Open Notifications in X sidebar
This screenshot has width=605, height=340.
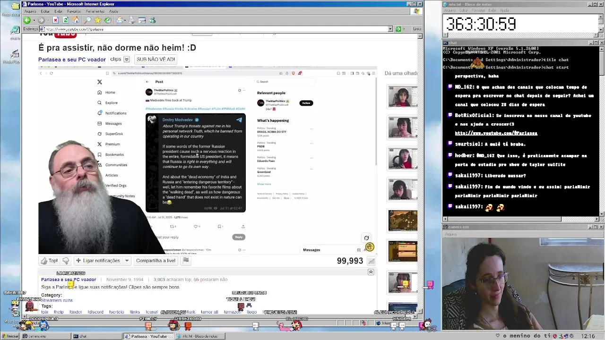[x=112, y=113]
